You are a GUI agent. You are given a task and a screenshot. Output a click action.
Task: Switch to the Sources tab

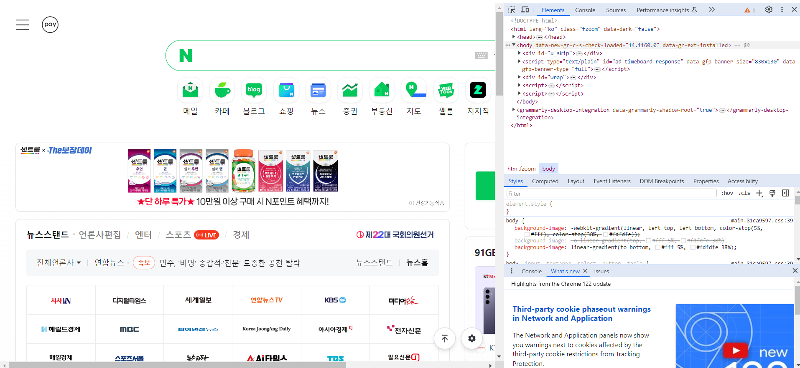616,10
